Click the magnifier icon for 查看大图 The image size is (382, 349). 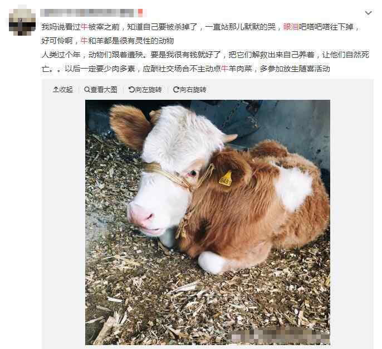tap(87, 90)
